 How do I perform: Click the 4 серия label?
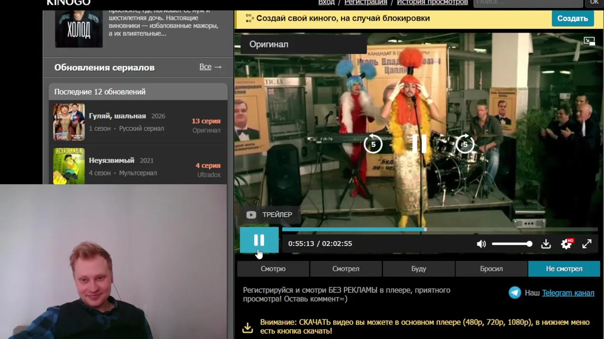pyautogui.click(x=208, y=166)
